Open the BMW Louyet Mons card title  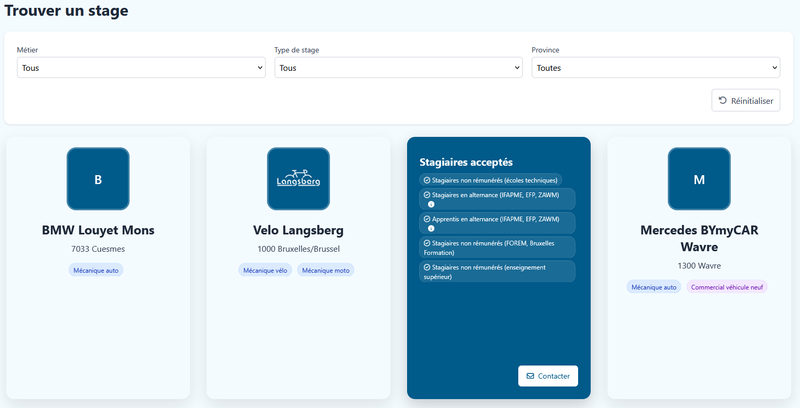[98, 230]
